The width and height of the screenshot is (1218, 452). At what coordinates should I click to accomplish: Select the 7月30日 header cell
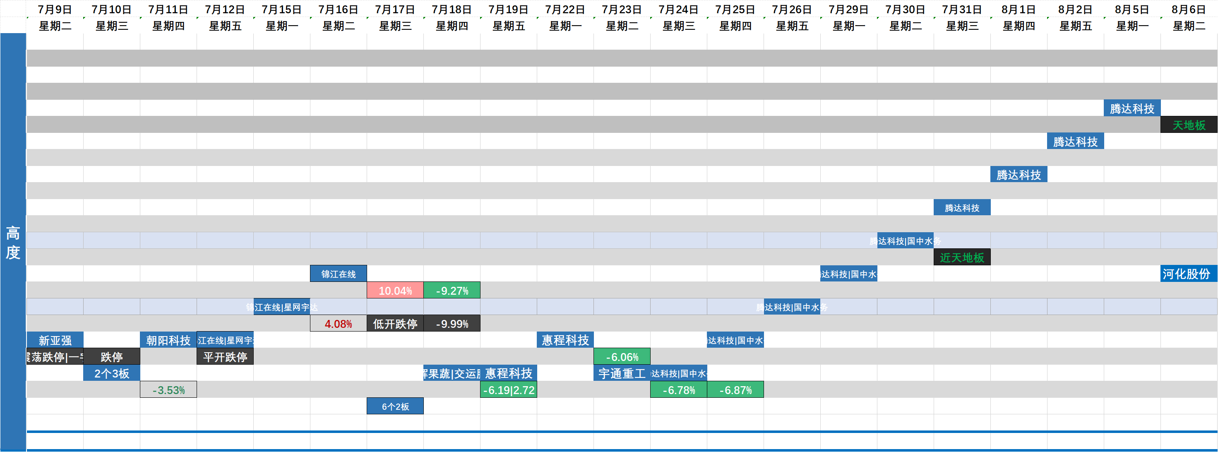(906, 9)
